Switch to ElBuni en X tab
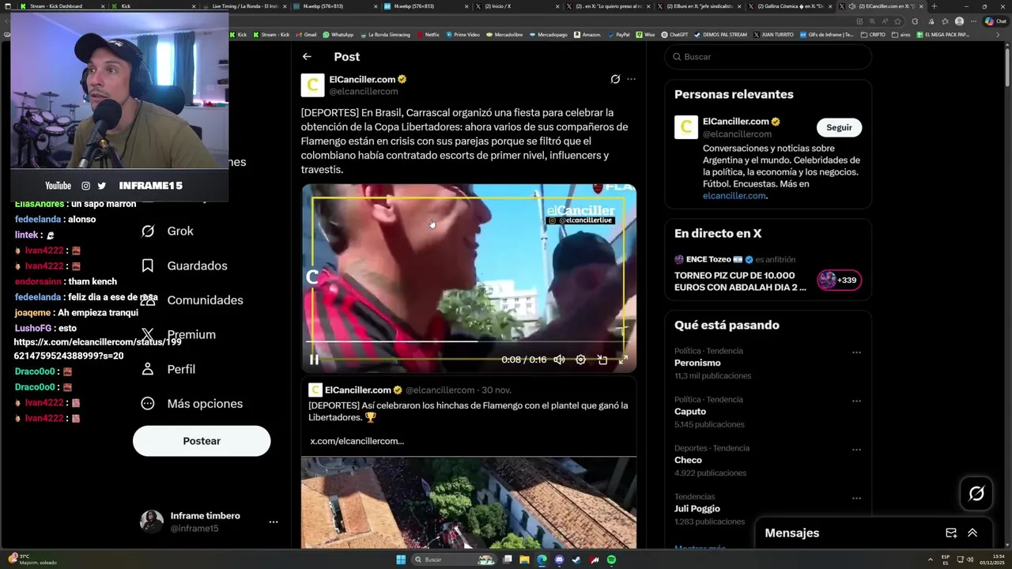 click(x=700, y=6)
